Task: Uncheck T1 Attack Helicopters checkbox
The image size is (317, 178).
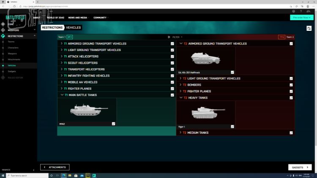Action: point(172,57)
